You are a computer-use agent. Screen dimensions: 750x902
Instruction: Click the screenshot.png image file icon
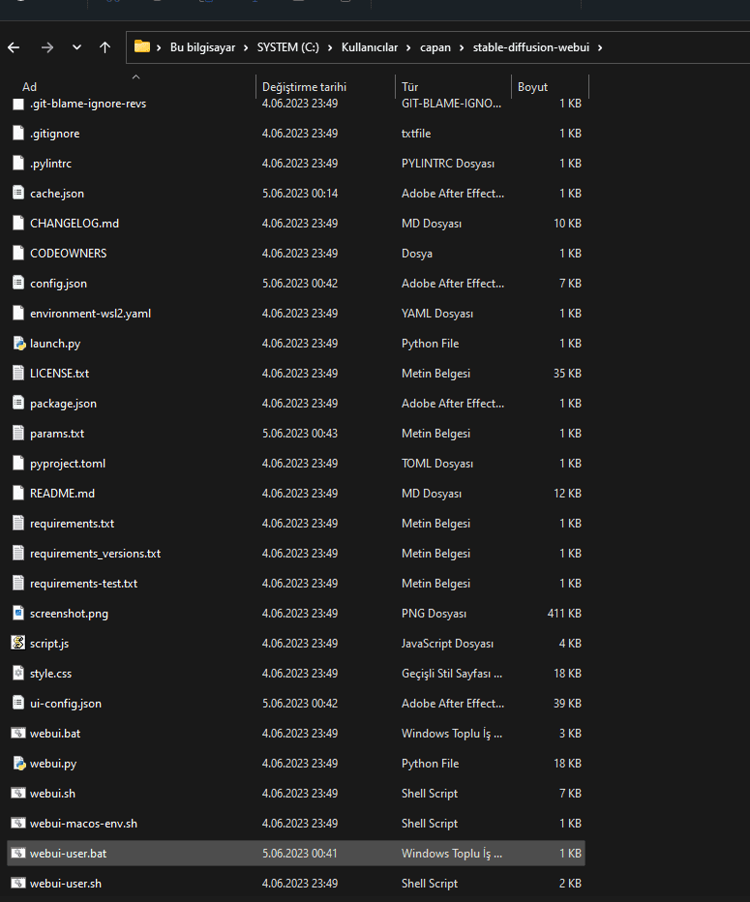point(18,614)
